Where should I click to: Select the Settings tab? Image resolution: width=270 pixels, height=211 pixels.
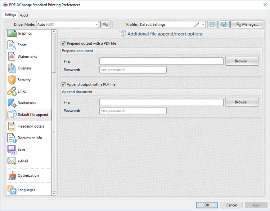[x=10, y=15]
